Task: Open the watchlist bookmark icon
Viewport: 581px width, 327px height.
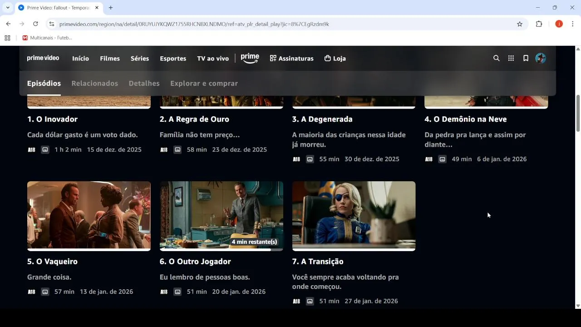Action: 526,58
